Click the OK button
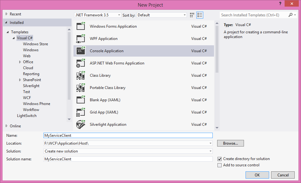This screenshot has height=183, width=301. (257, 175)
